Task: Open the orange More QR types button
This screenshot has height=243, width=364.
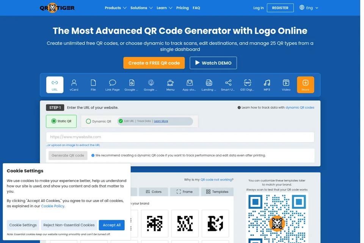Action: (306, 85)
